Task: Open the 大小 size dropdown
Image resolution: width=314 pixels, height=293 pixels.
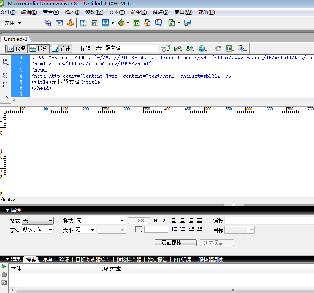Action: pyautogui.click(x=85, y=230)
